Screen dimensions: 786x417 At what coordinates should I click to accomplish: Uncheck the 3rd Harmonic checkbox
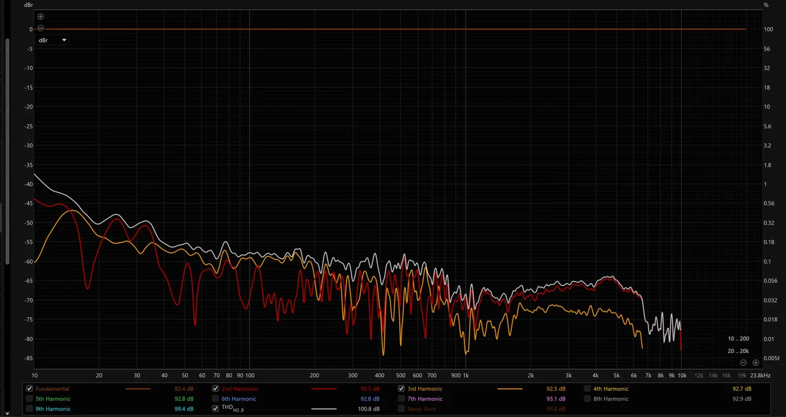click(402, 389)
